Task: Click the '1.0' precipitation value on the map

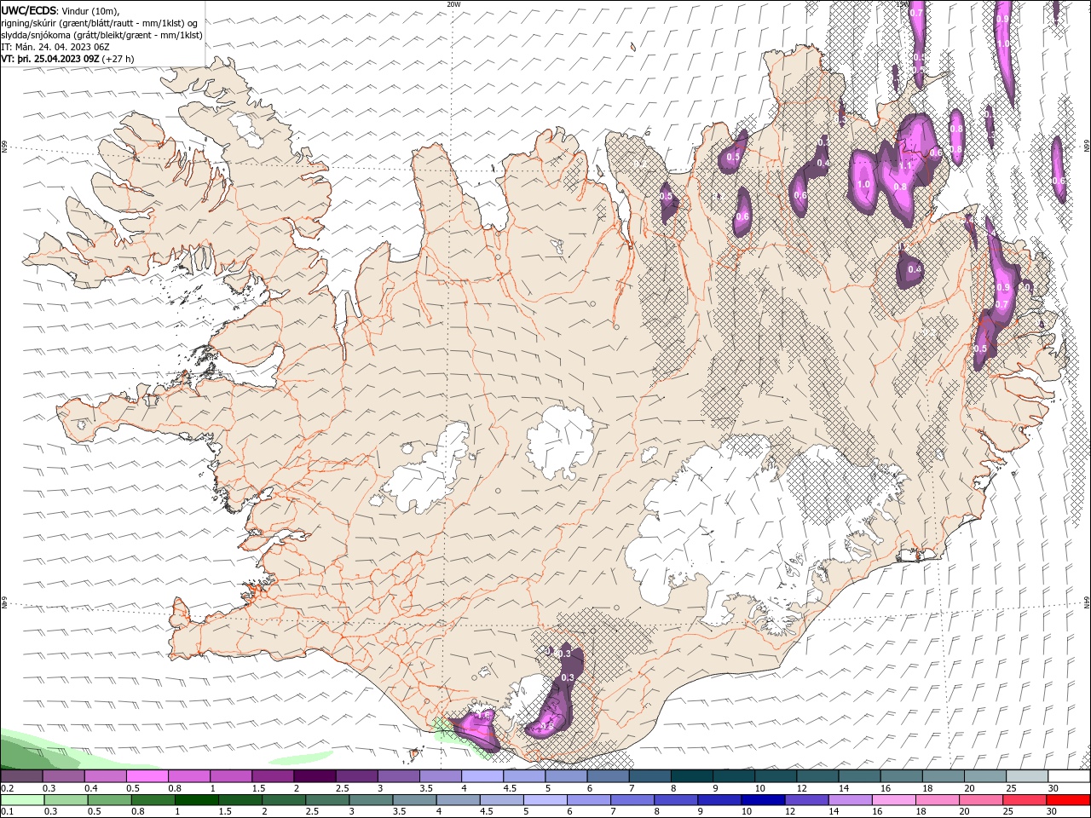Action: (x=863, y=184)
